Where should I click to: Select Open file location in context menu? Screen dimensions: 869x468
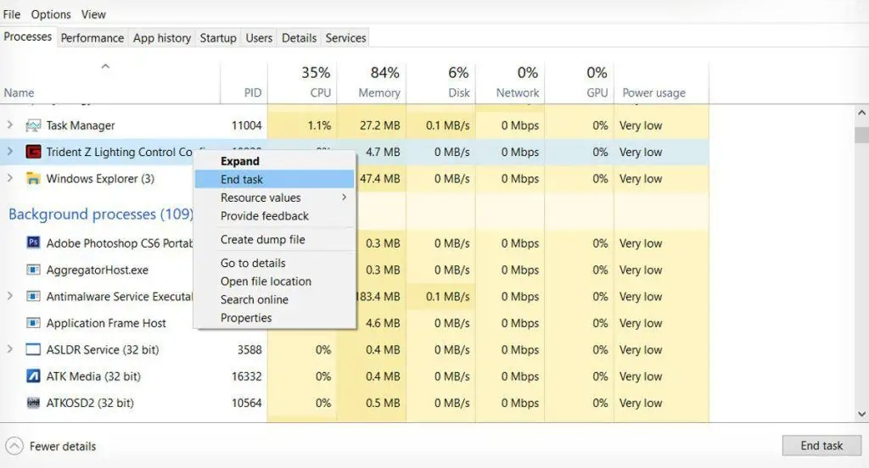click(266, 281)
